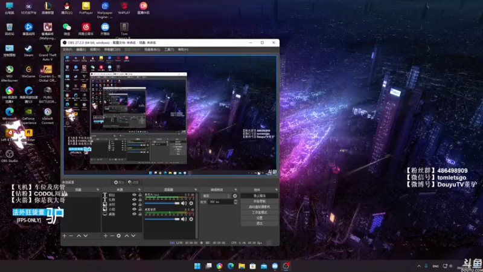Click Exit button in Controls dock
Image resolution: width=483 pixels, height=272 pixels.
260,223
